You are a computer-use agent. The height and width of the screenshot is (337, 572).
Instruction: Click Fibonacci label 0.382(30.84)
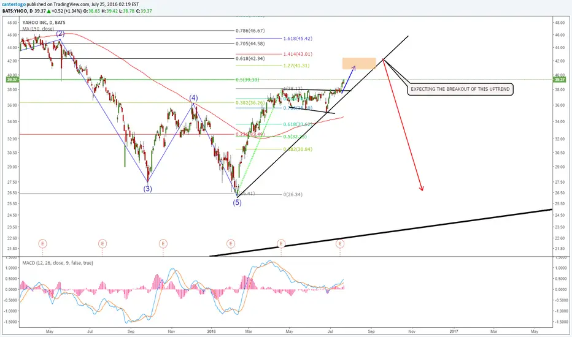tap(298, 150)
